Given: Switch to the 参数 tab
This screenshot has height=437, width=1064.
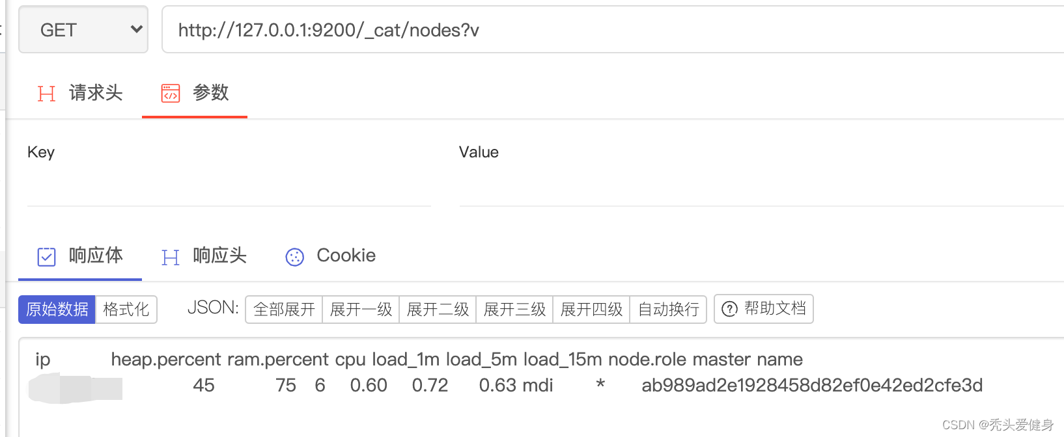Looking at the screenshot, I should (210, 93).
